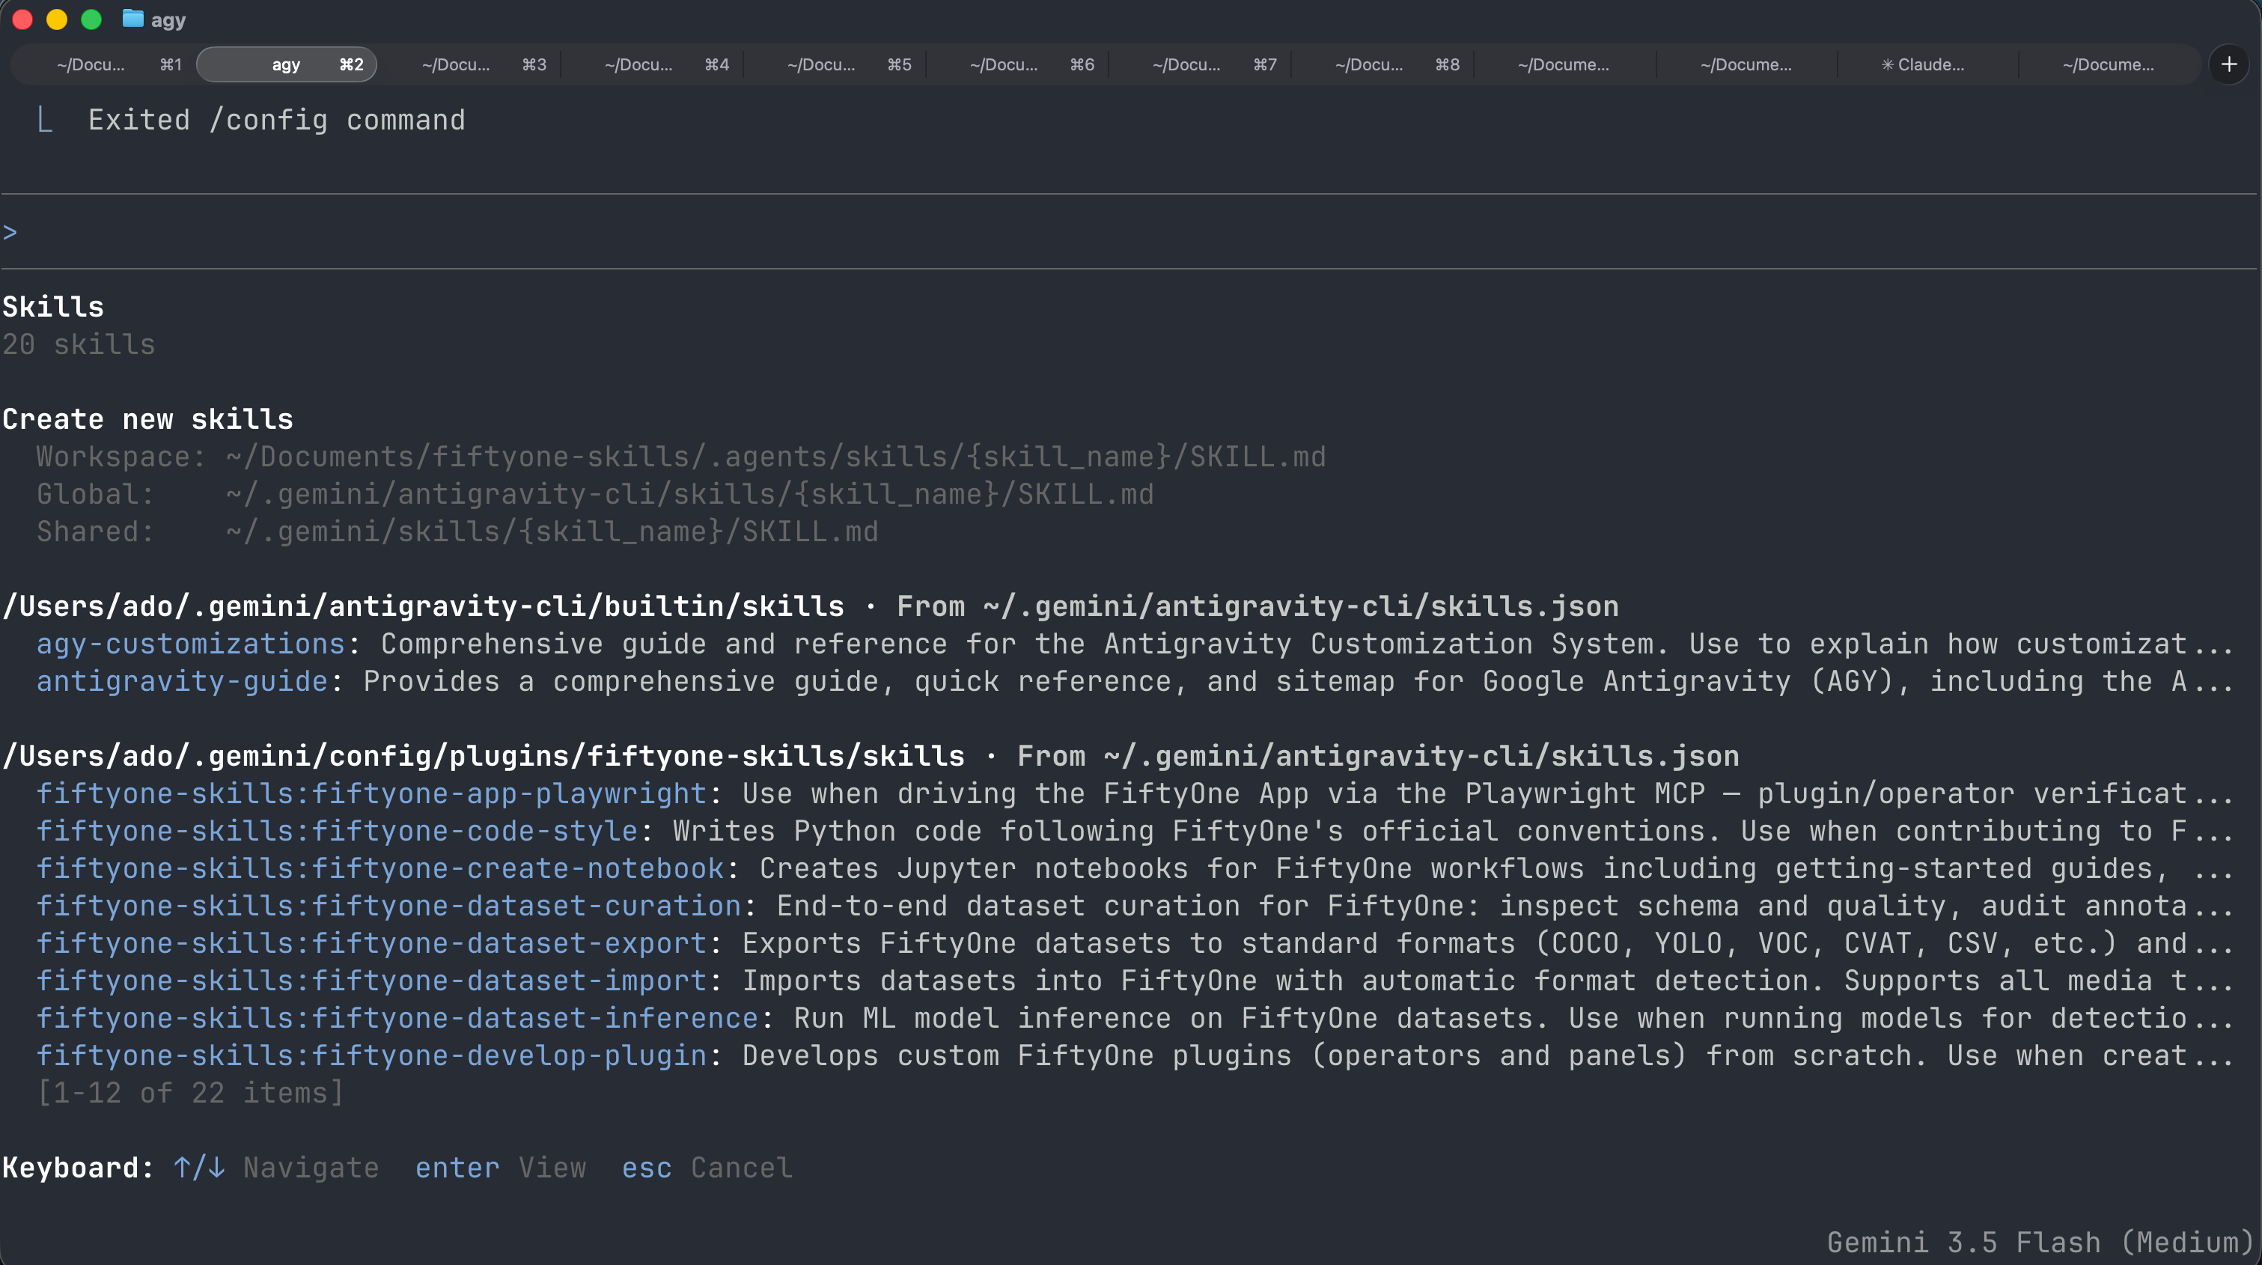Click the Workspace skills path line
Image resolution: width=2262 pixels, height=1265 pixels.
[680, 457]
